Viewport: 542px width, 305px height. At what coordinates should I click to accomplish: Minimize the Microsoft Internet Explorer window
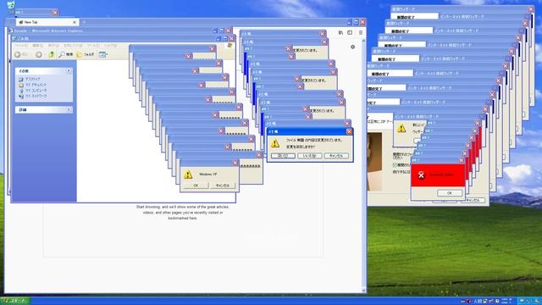(215, 30)
